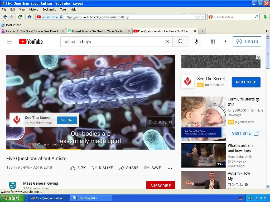This screenshot has height=202, width=270.
Task: Click the on-screen keyboard tray icon
Action: click(x=240, y=198)
